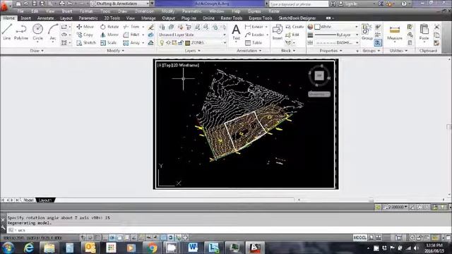452x254 pixels.
Task: Activate the Move command
Action: point(85,27)
